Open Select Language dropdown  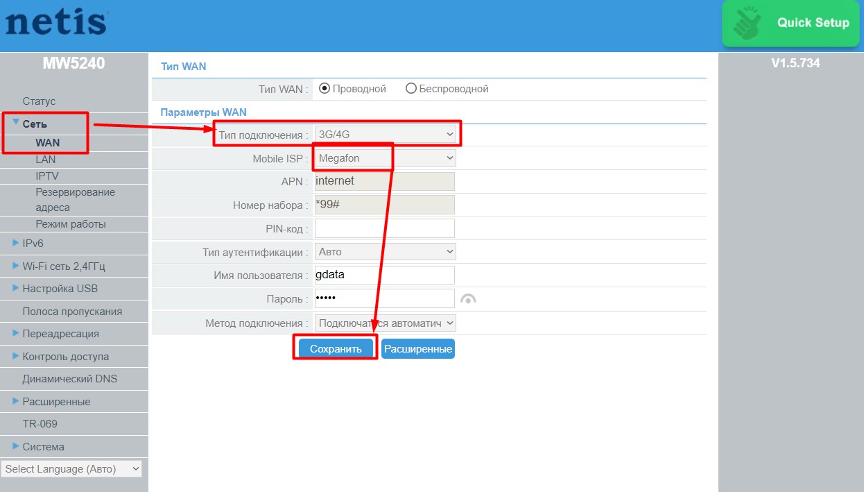tap(71, 469)
